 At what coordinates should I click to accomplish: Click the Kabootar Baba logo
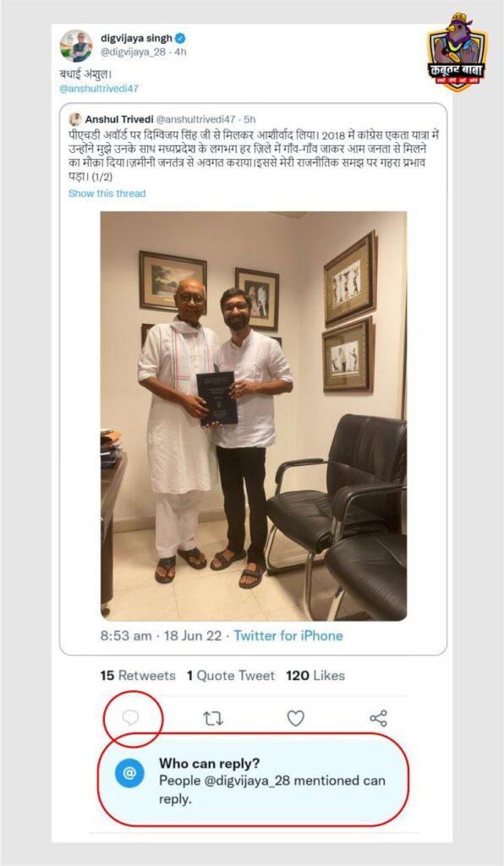pos(457,52)
